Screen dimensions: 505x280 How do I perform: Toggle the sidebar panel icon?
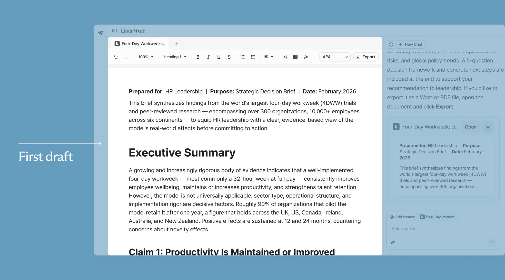[x=115, y=31]
